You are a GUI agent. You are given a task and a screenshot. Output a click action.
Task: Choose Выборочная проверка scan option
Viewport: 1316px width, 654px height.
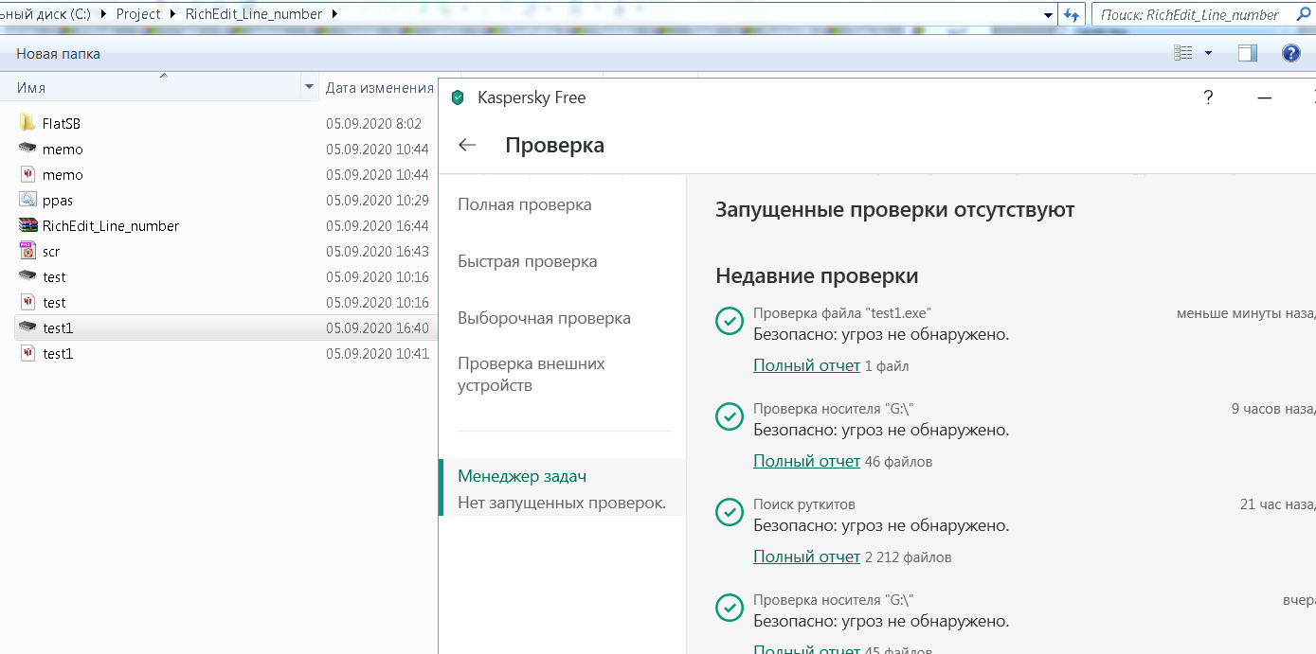544,318
